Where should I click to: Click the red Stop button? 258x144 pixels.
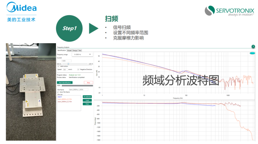(88, 83)
